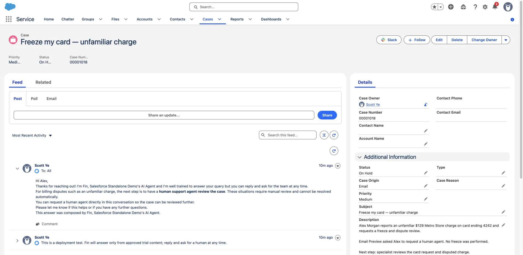
Task: Click the Follow button
Action: click(x=417, y=40)
